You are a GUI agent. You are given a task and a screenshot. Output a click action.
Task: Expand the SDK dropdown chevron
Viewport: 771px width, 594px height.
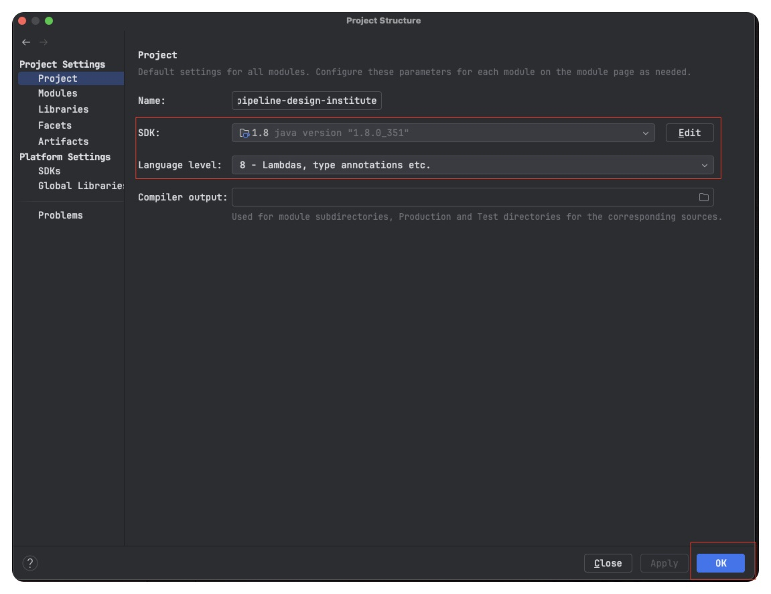[645, 133]
